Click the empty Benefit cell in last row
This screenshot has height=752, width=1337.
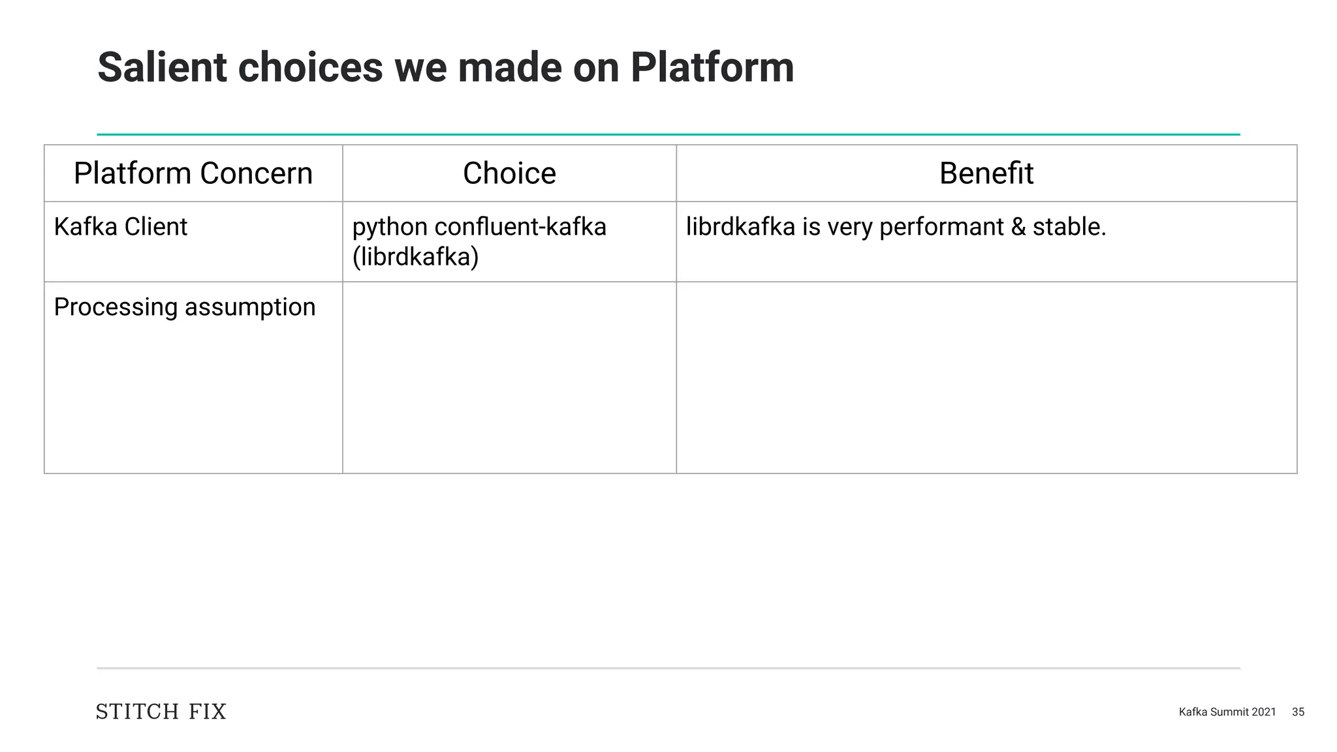pos(986,378)
